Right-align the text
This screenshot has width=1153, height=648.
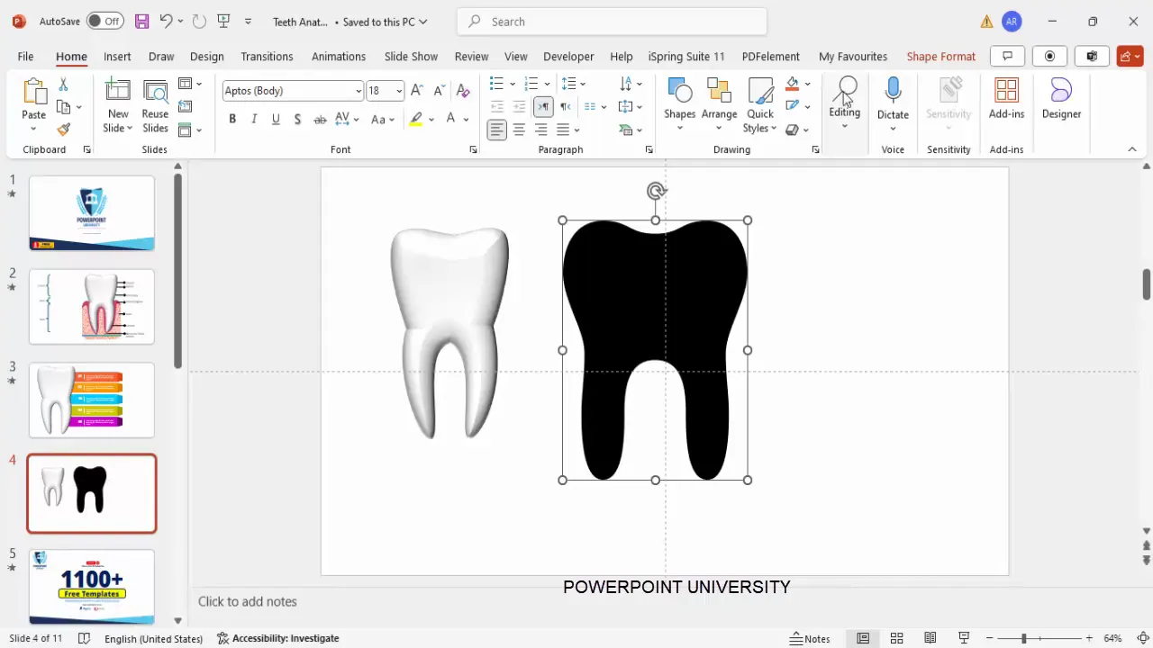(x=540, y=130)
